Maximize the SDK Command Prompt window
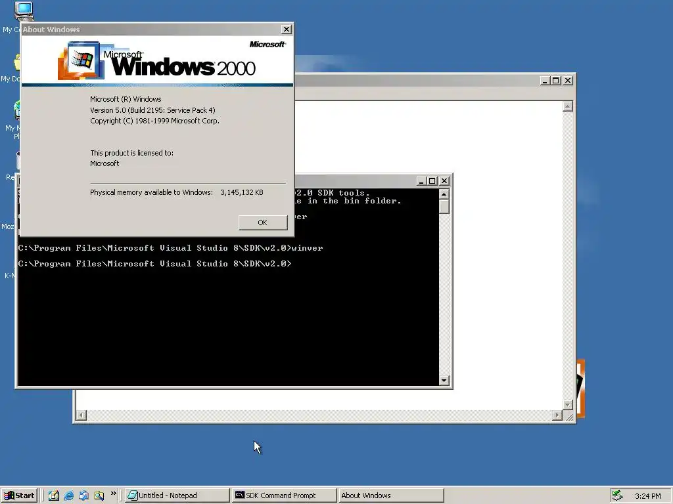 (x=432, y=181)
